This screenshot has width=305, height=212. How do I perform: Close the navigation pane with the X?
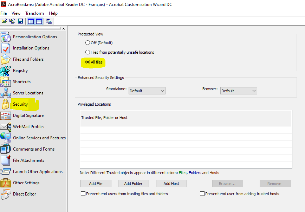click(64, 29)
